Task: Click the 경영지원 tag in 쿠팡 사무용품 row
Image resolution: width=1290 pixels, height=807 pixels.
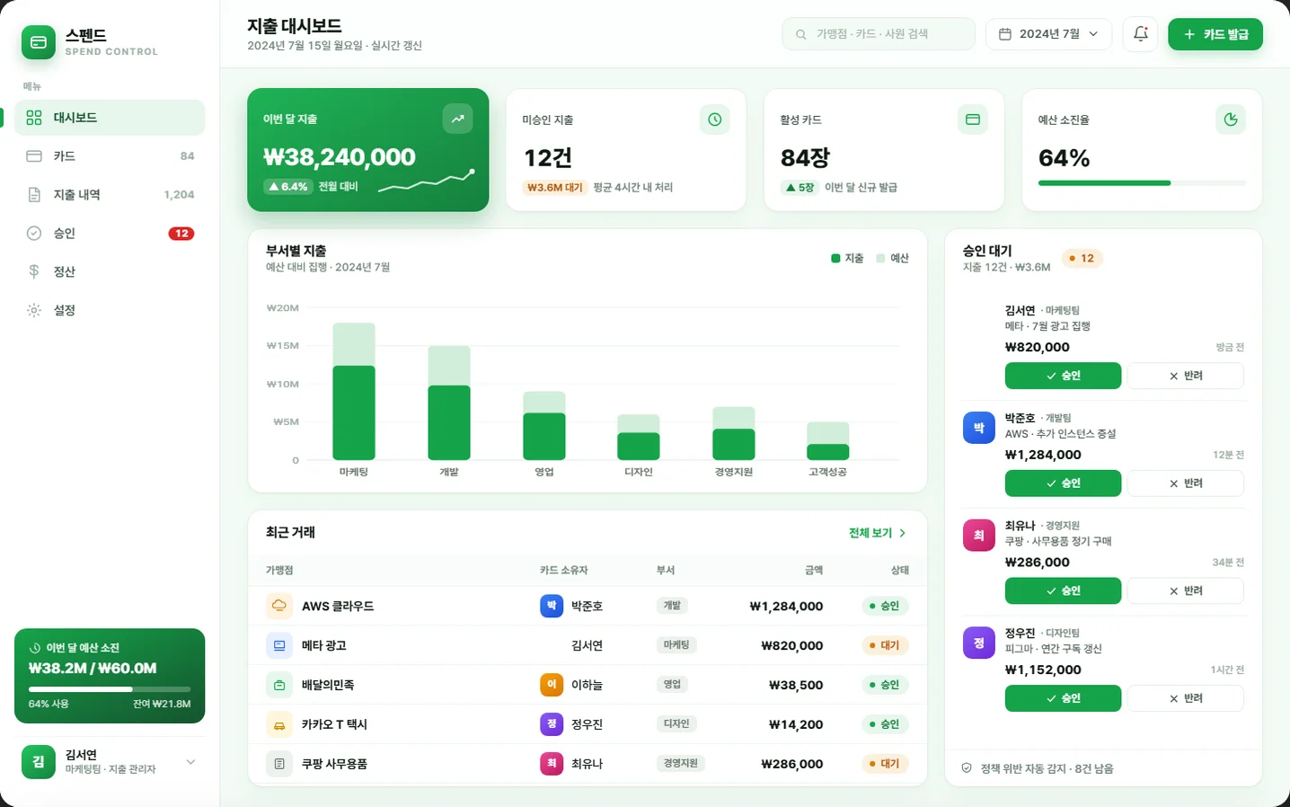Action: [x=681, y=763]
